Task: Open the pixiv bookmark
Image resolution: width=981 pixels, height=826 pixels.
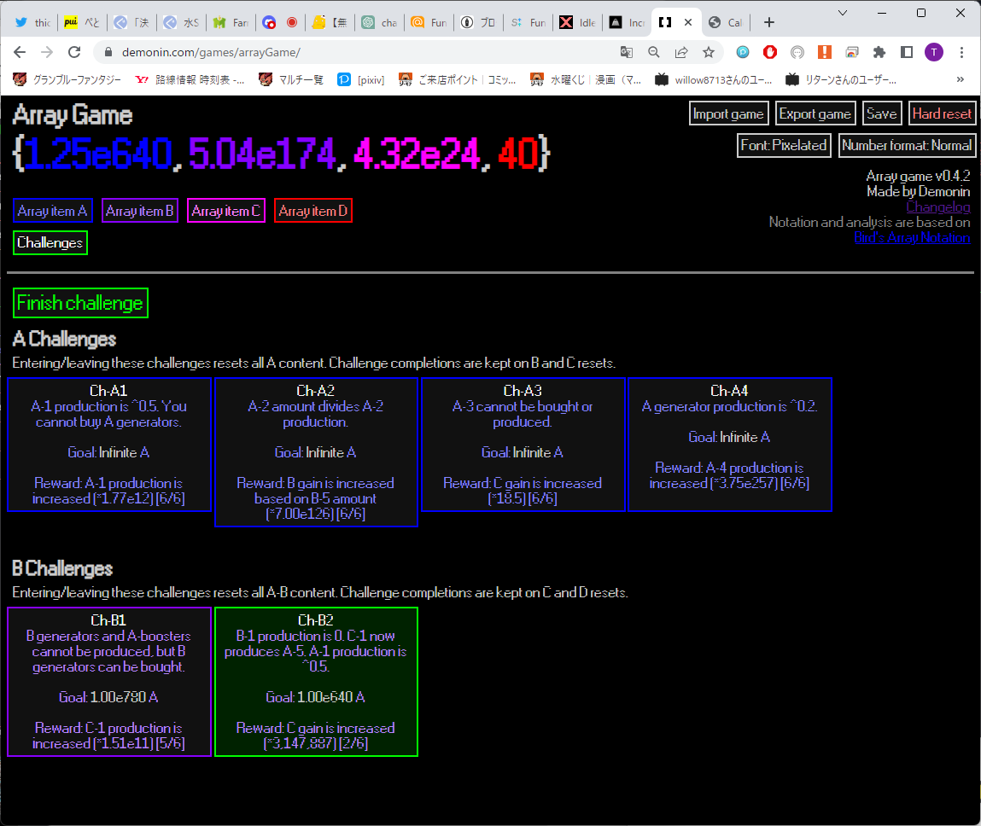Action: pos(361,79)
